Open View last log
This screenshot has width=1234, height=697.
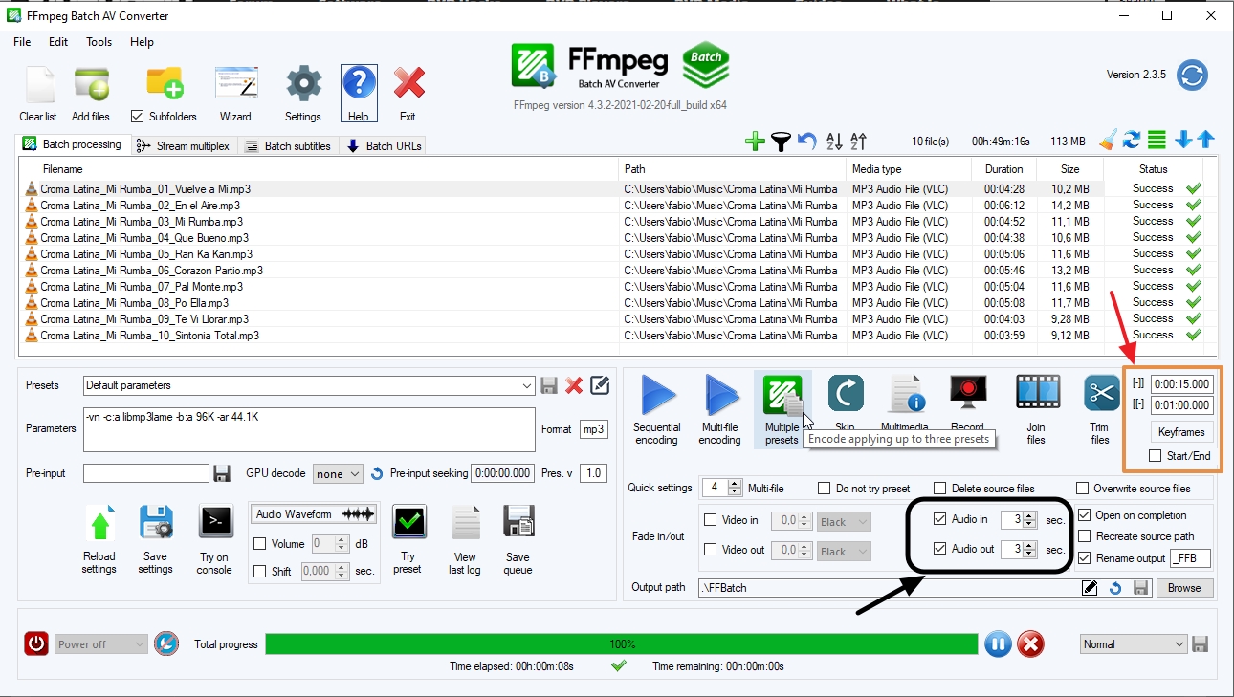(465, 524)
